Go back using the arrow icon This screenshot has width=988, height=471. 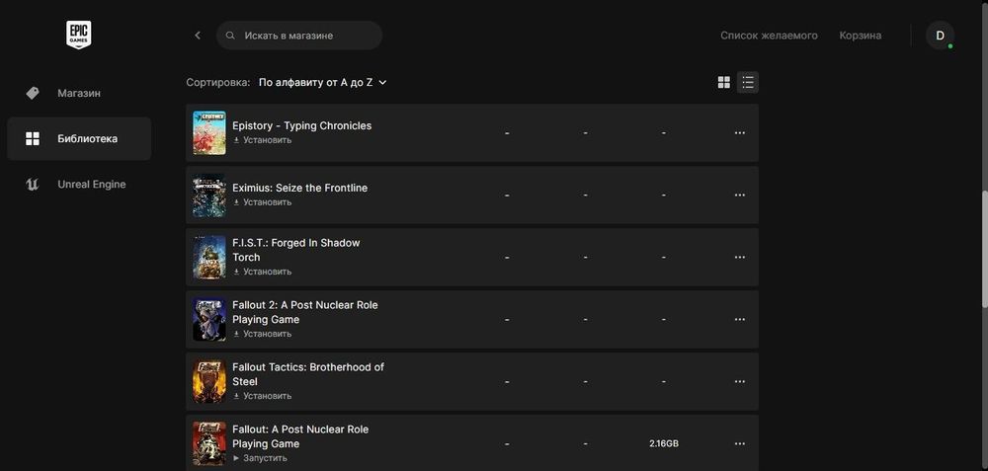coord(198,36)
